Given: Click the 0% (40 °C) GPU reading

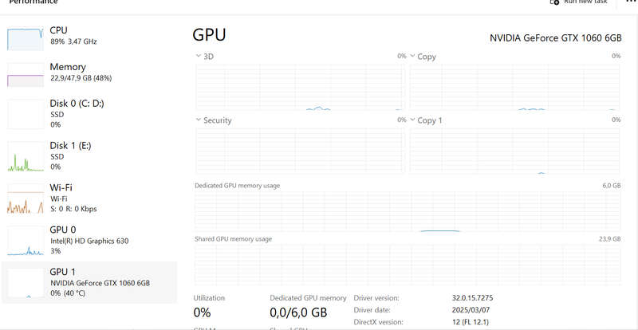Looking at the screenshot, I should point(68,293).
